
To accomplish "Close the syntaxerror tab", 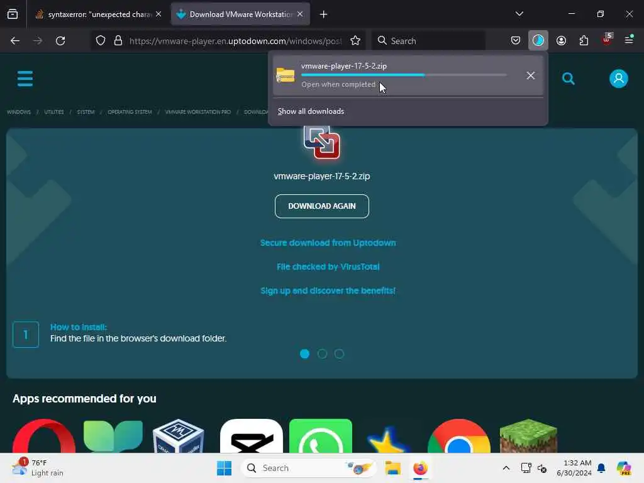I will coord(158,14).
